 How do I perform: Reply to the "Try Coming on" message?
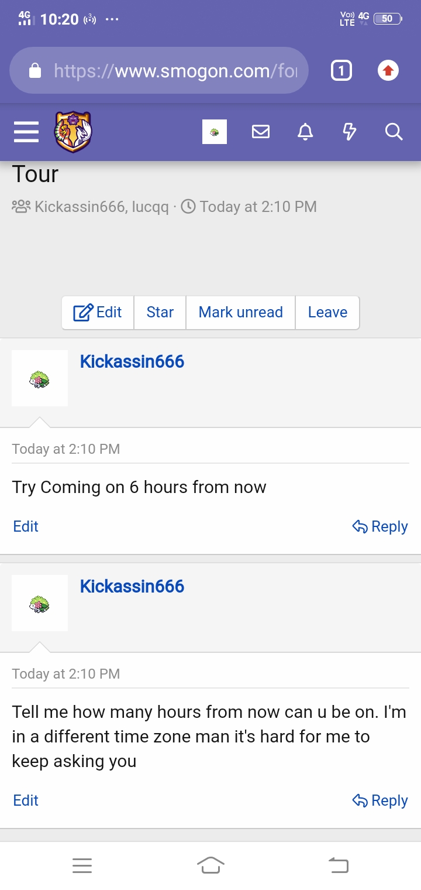click(380, 527)
